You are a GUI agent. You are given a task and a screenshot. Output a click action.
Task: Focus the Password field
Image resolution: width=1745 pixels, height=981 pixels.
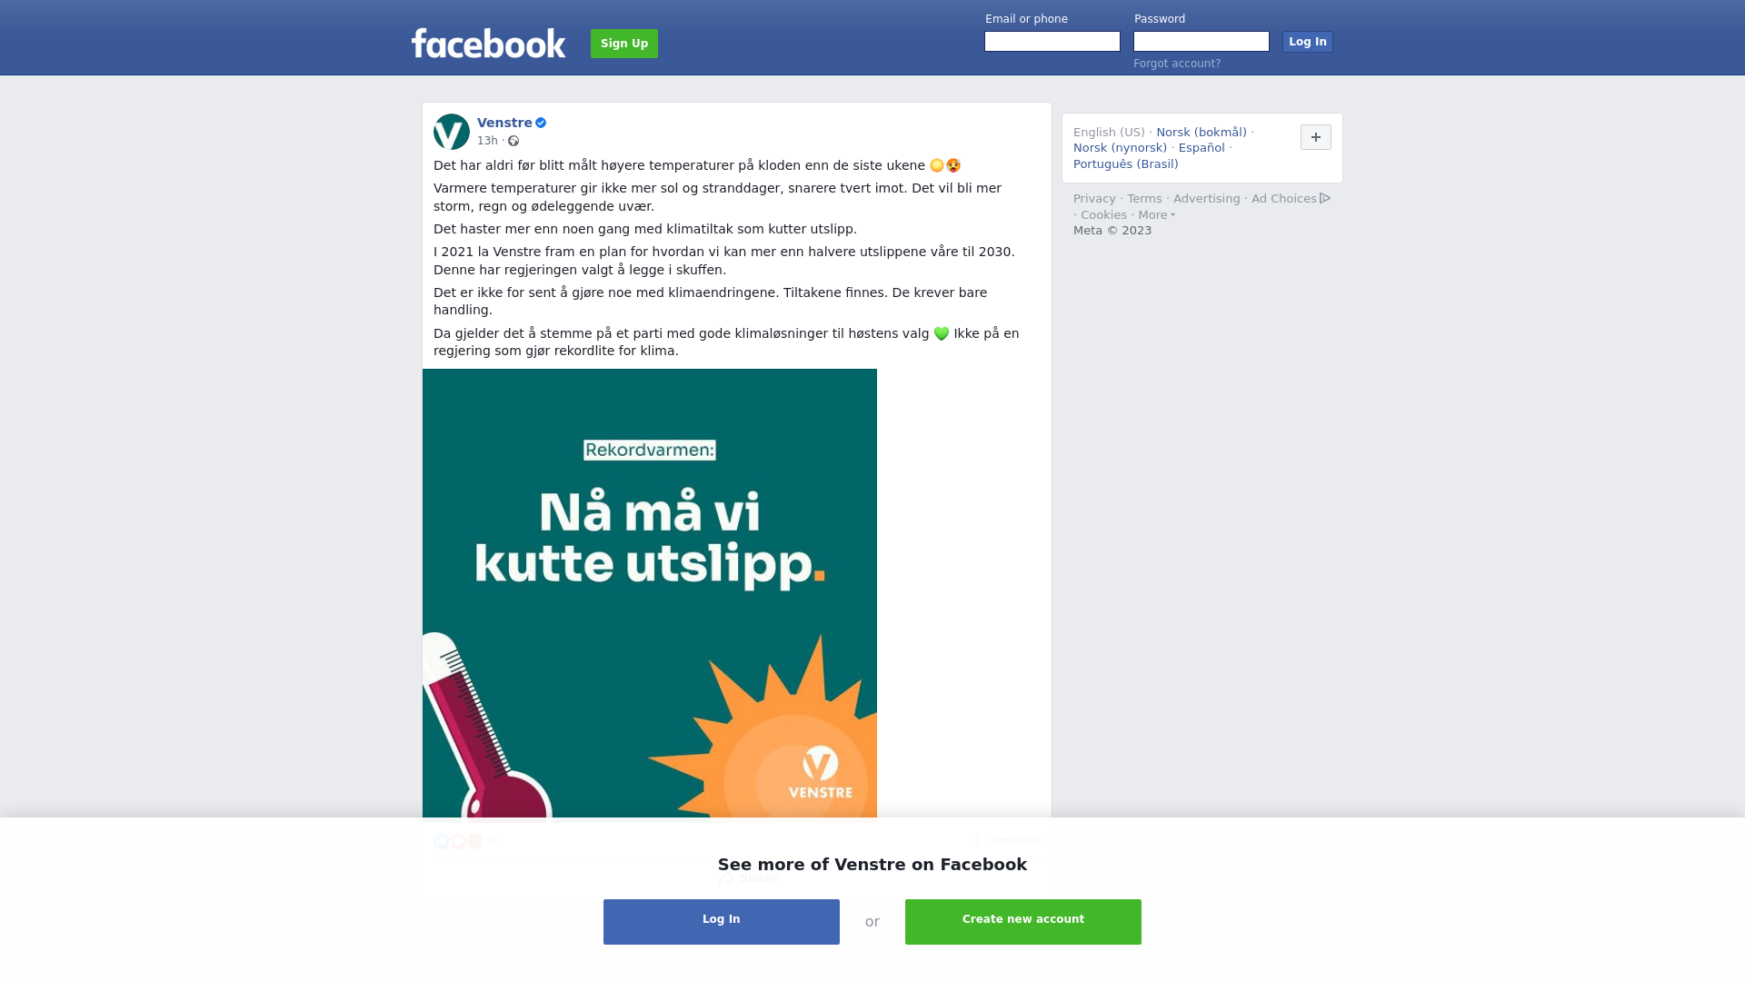click(x=1202, y=42)
